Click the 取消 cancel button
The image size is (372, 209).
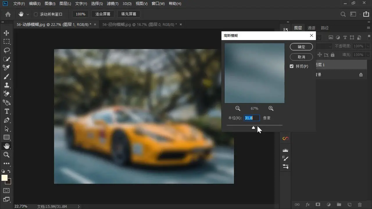coord(301,57)
